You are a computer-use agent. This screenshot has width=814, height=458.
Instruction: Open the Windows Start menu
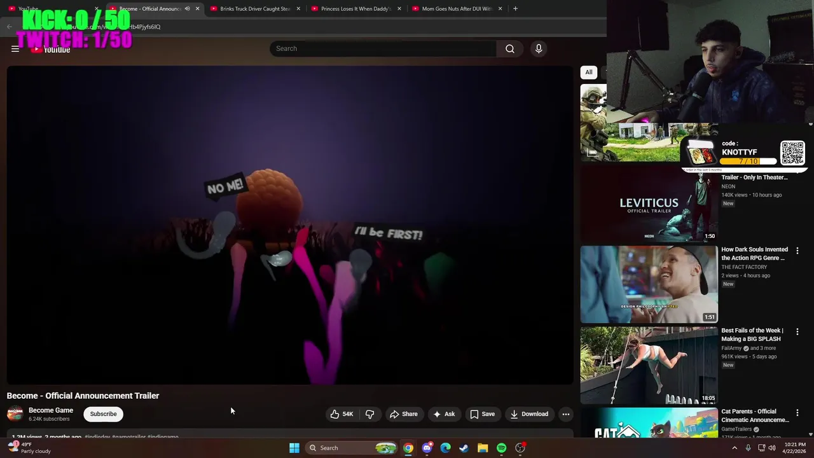294,448
